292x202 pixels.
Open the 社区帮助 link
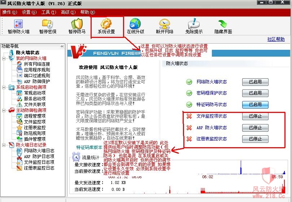pos(276,39)
